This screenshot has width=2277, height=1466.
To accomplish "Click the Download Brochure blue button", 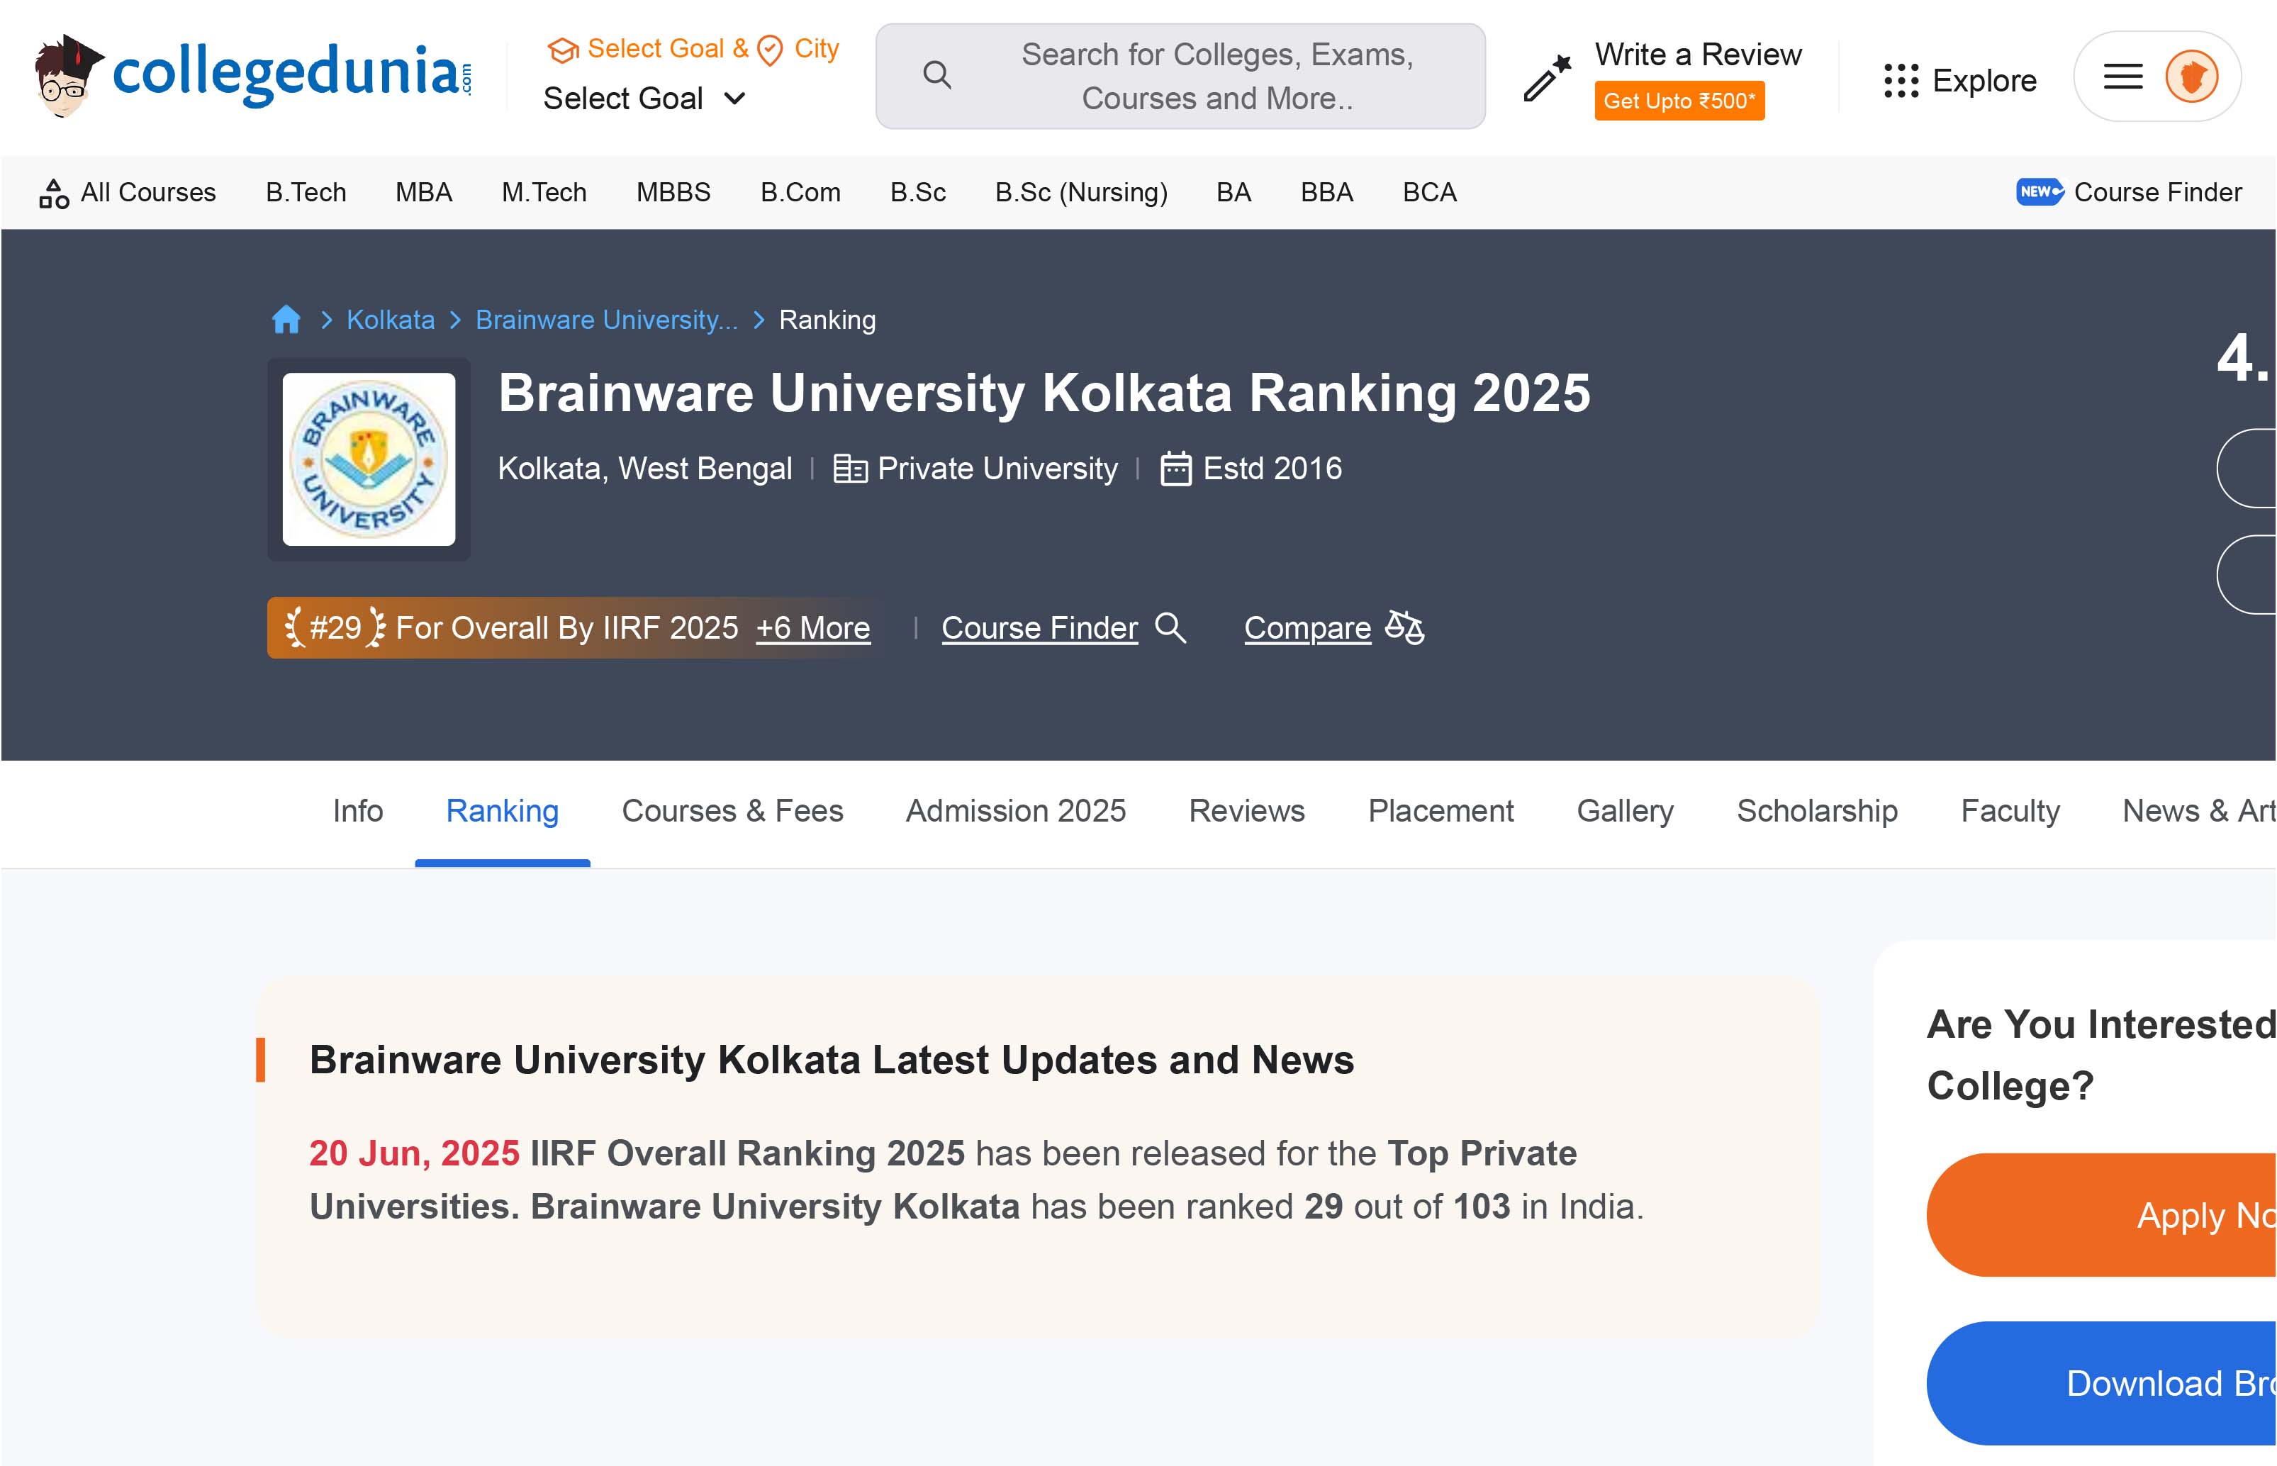I will [x=2102, y=1383].
